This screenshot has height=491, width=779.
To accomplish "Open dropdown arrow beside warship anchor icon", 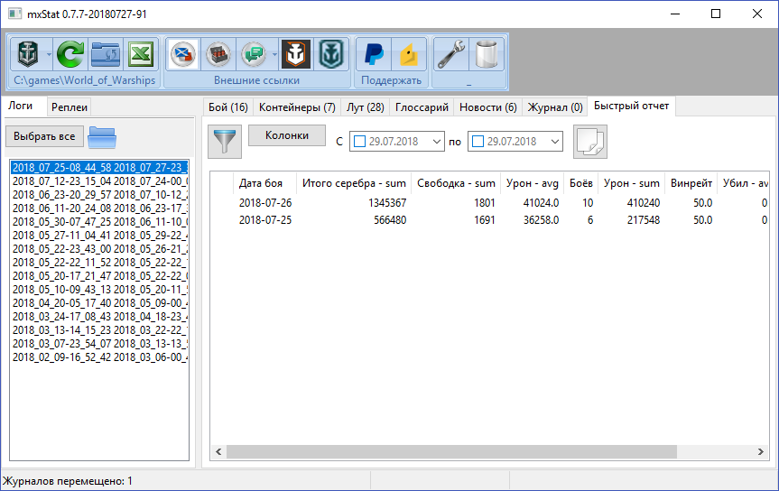I will coord(49,54).
